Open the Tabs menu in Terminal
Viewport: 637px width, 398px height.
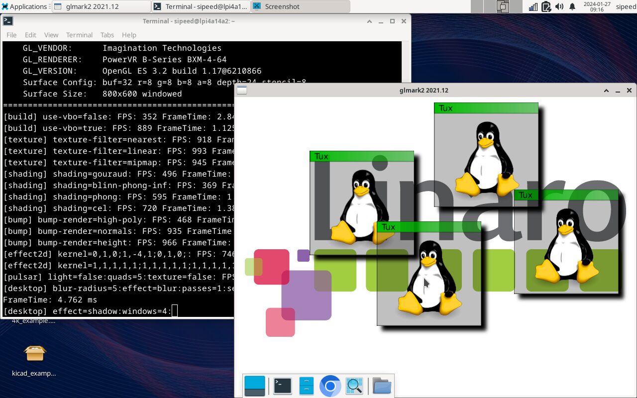(x=107, y=35)
